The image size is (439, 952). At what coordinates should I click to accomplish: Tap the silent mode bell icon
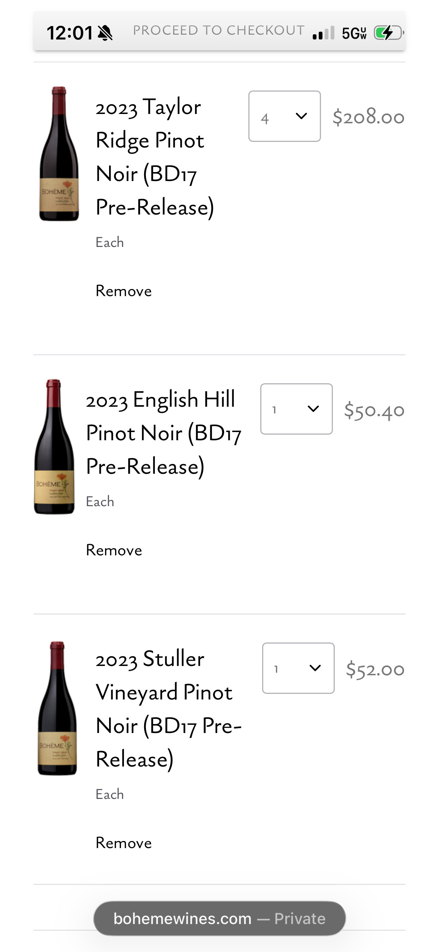105,33
